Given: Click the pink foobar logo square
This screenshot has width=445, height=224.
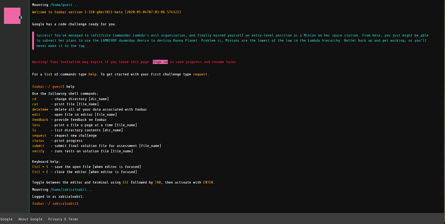Looking at the screenshot, I should click(x=12, y=16).
